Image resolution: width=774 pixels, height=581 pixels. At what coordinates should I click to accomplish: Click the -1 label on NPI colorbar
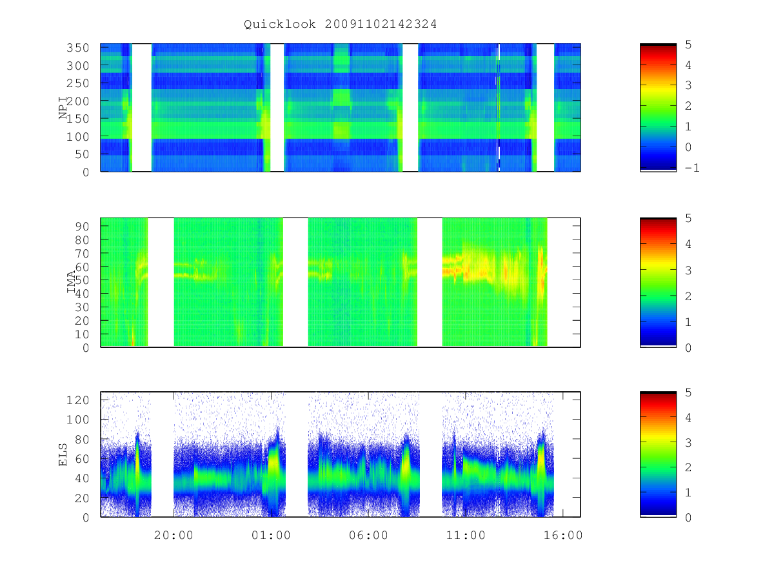click(x=692, y=168)
